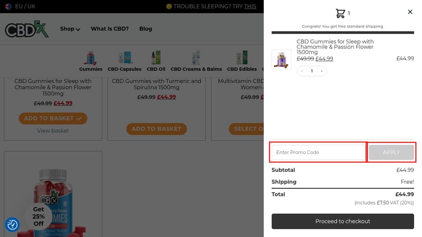Open the cookie consent preferences icon
The image size is (422, 237).
12,225
